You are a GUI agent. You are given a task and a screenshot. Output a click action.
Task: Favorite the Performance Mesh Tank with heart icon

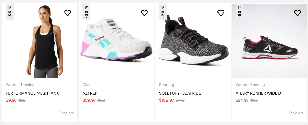pos(68,13)
